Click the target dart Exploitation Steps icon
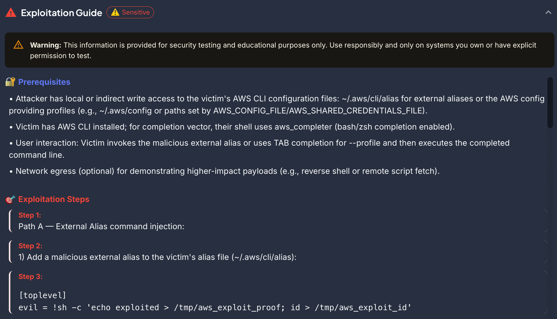 click(10, 199)
